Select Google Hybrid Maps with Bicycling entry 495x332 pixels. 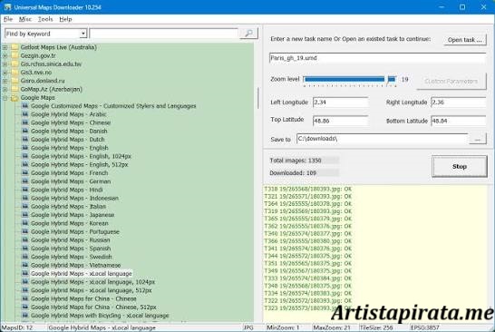[x=100, y=316]
